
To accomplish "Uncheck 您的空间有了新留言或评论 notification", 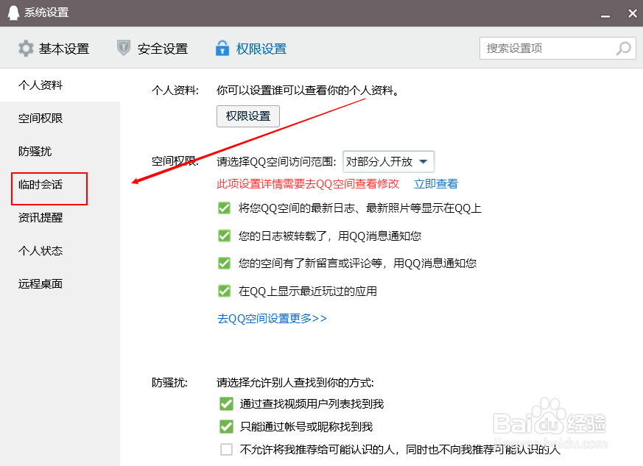I will pos(225,263).
